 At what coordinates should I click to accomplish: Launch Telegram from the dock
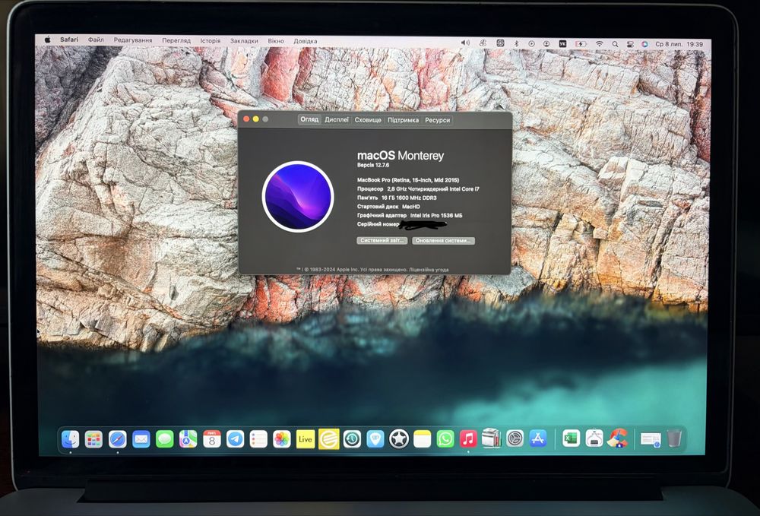pyautogui.click(x=235, y=439)
